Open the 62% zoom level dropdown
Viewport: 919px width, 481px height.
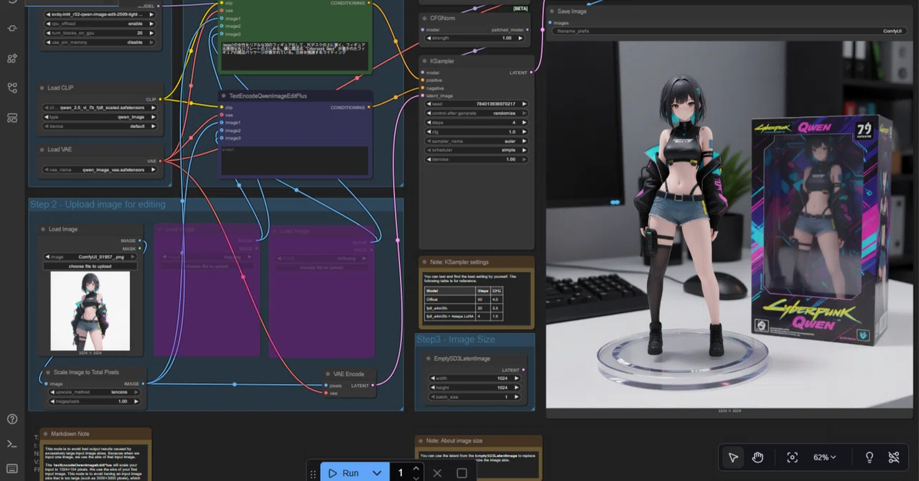pyautogui.click(x=825, y=457)
